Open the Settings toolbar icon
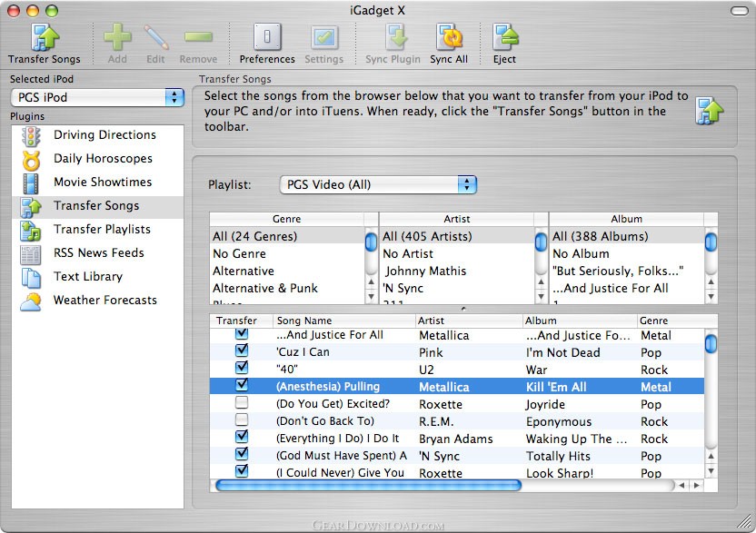This screenshot has height=533, width=756. 324,37
